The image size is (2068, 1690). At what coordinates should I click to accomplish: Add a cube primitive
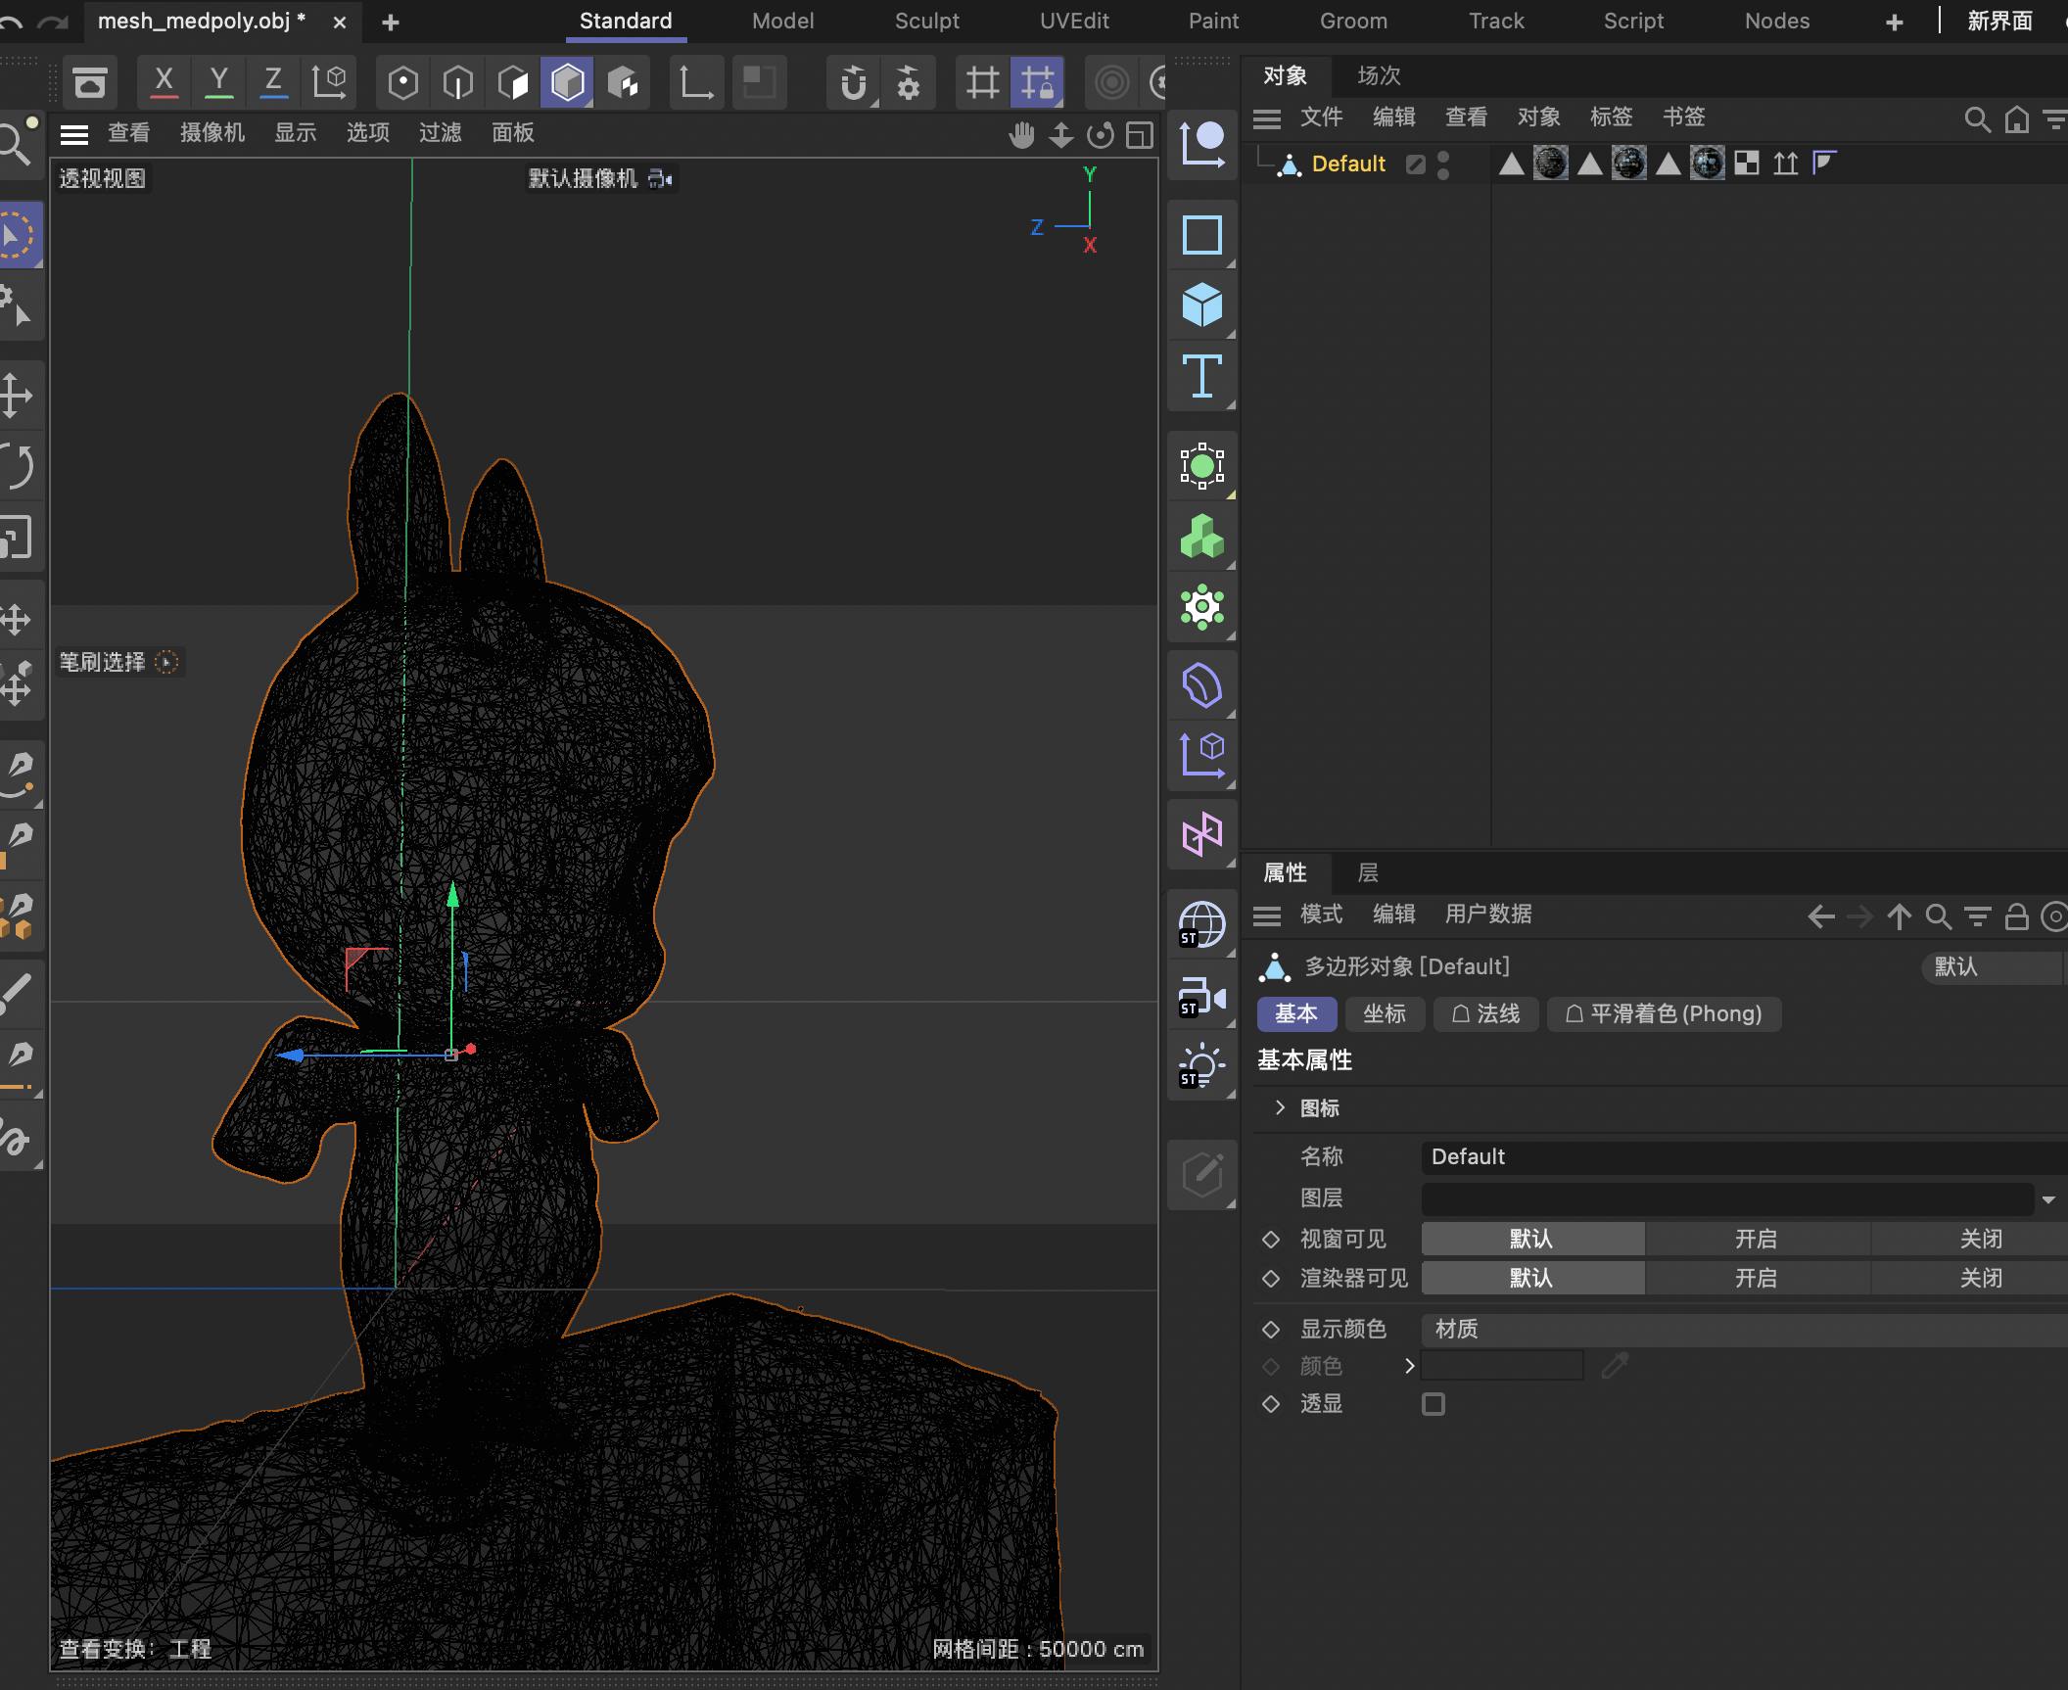click(1202, 305)
